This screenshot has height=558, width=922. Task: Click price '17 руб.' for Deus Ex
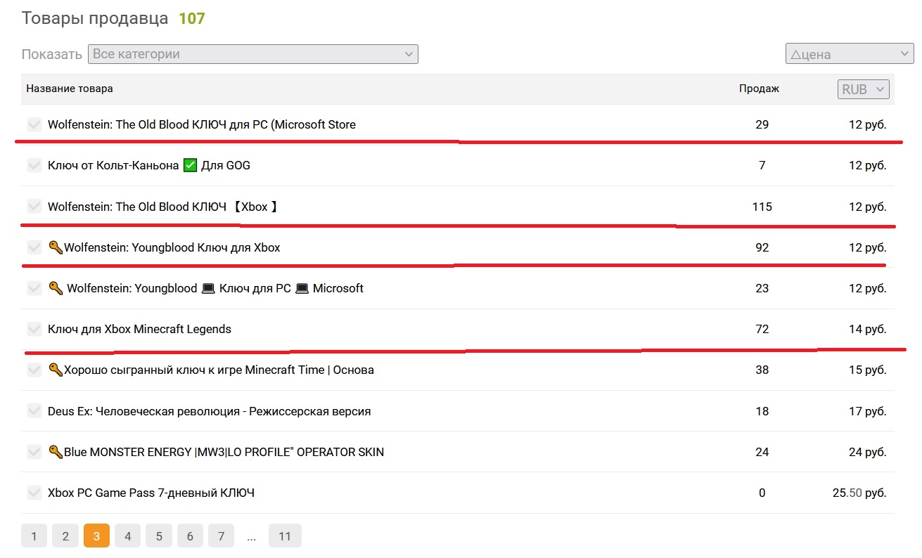click(x=868, y=411)
